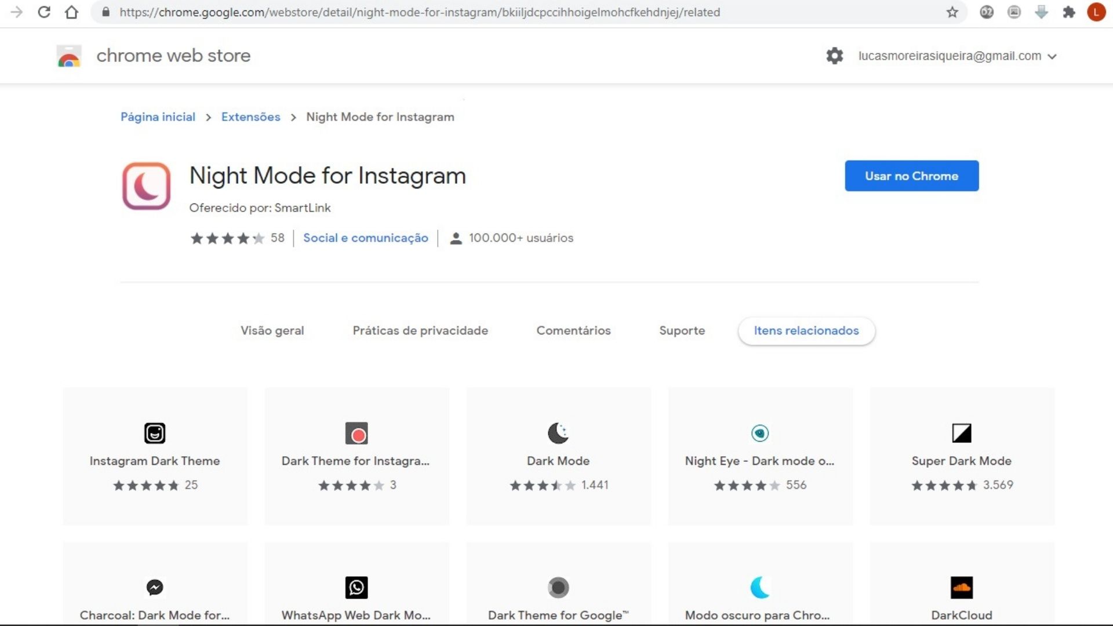
Task: Open the extension's star rating 58
Action: tap(237, 238)
